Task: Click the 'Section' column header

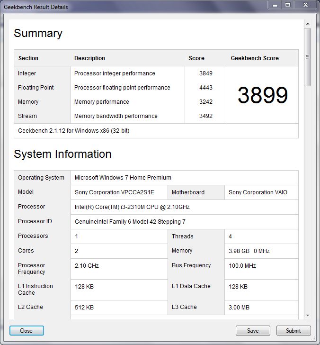Action: (28, 58)
